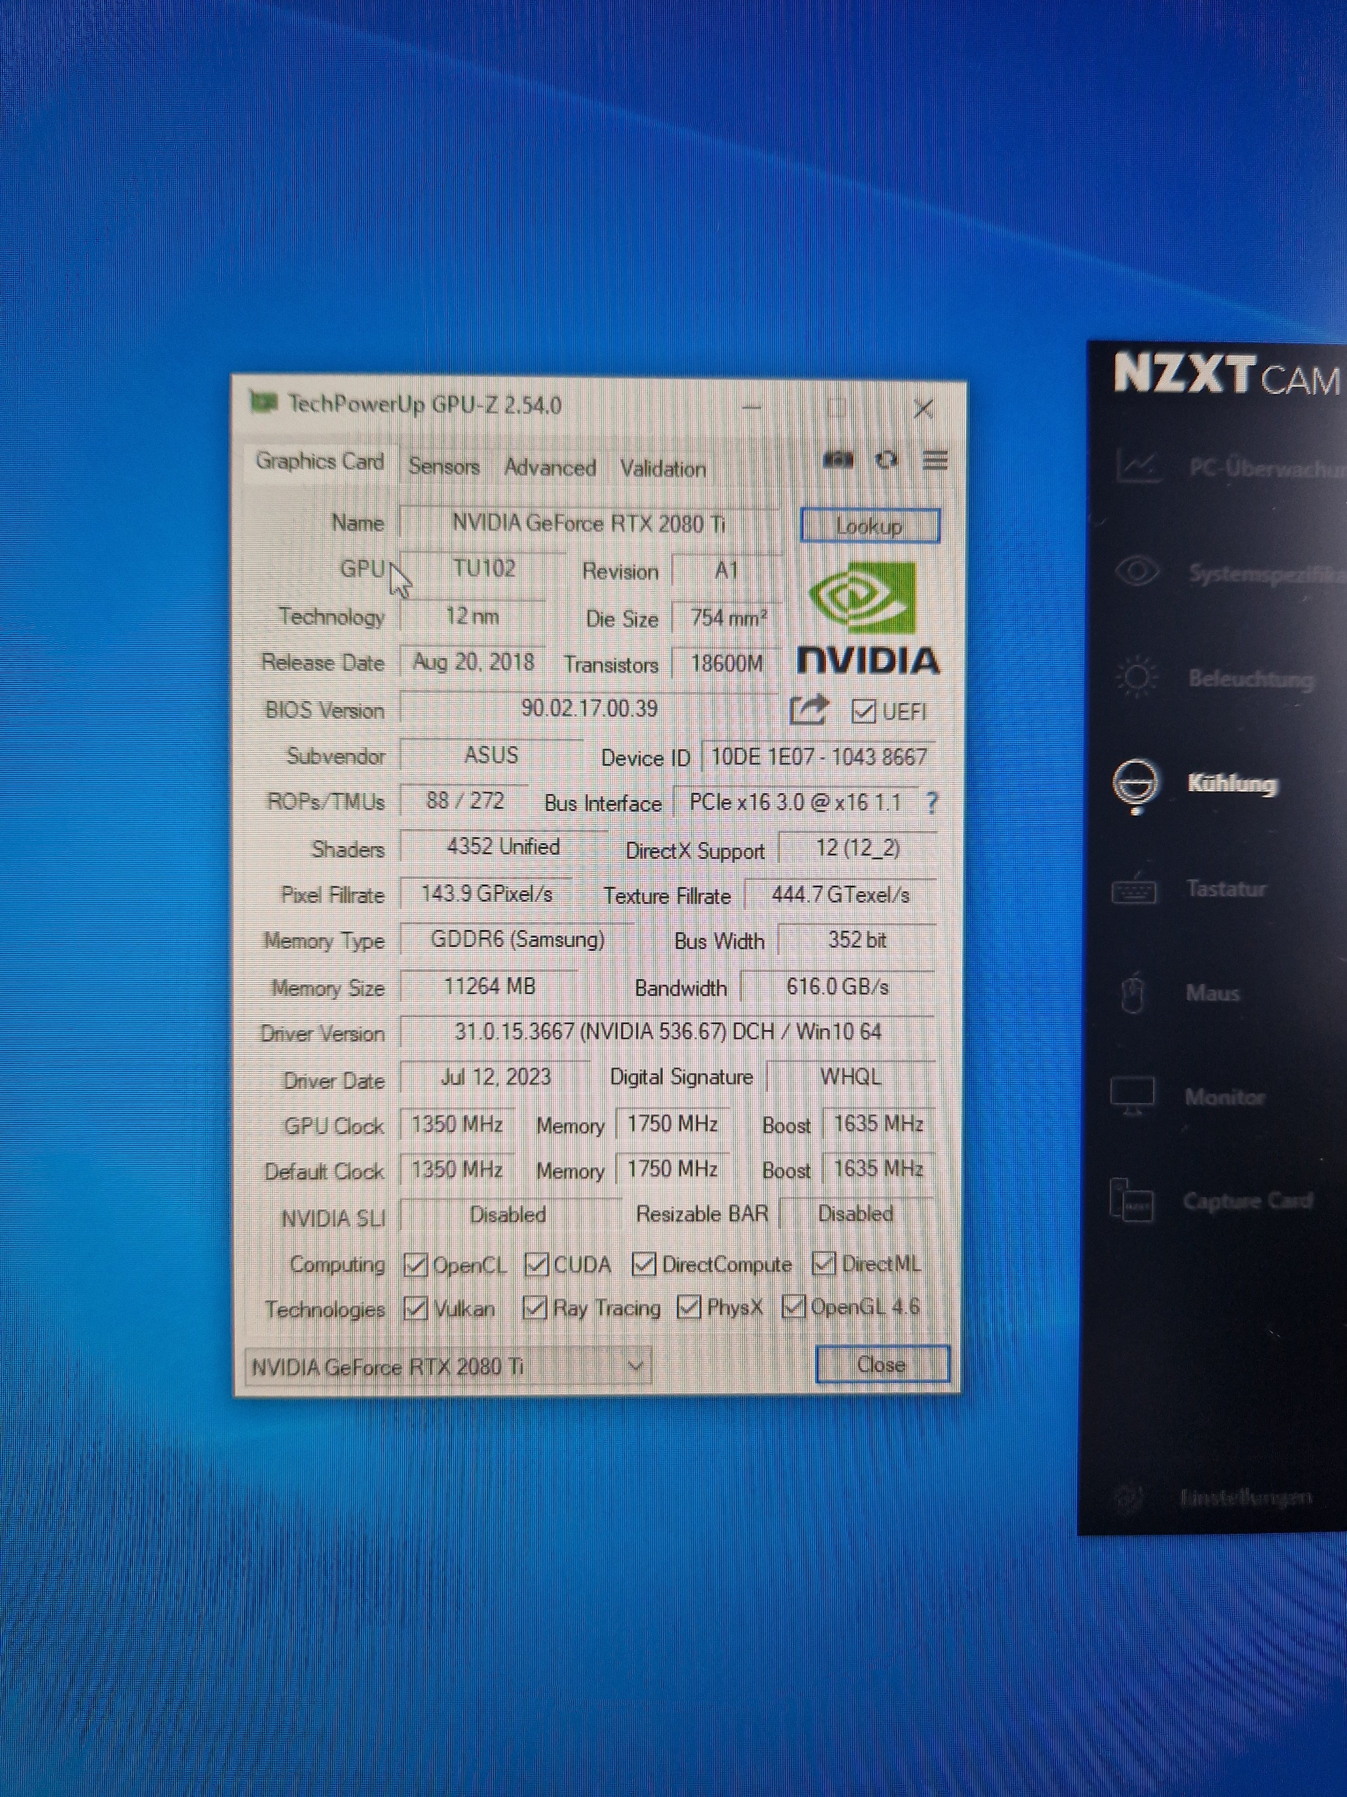The image size is (1347, 1797).
Task: Open the GPU-Z hamburger menu icon
Action: [935, 460]
